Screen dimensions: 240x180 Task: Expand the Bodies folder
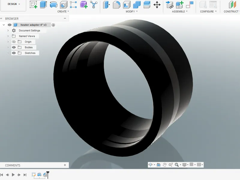coord(8,47)
